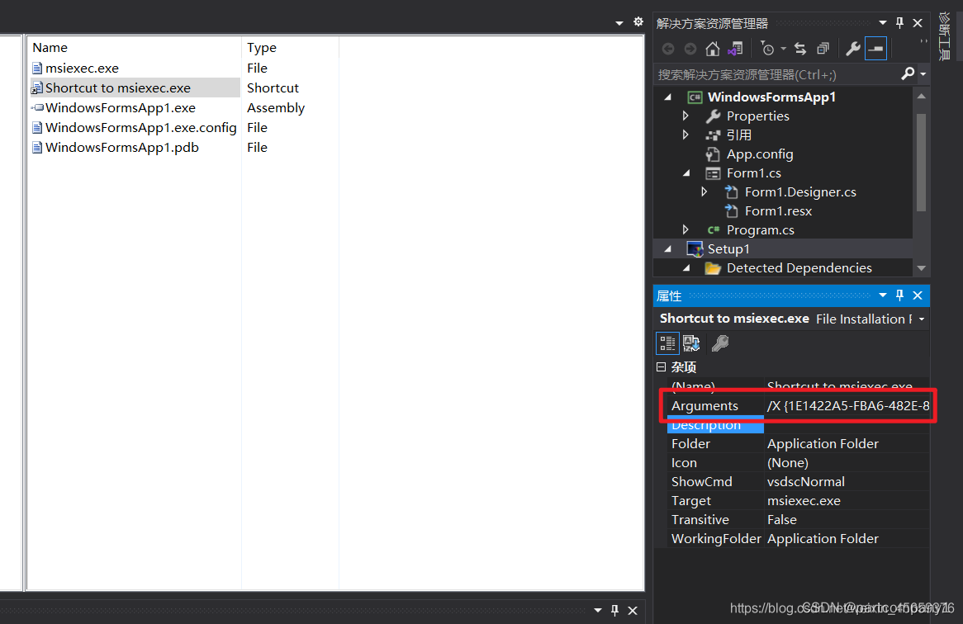Open the Solution Explorer window position menu
This screenshot has height=624, width=963.
883,23
